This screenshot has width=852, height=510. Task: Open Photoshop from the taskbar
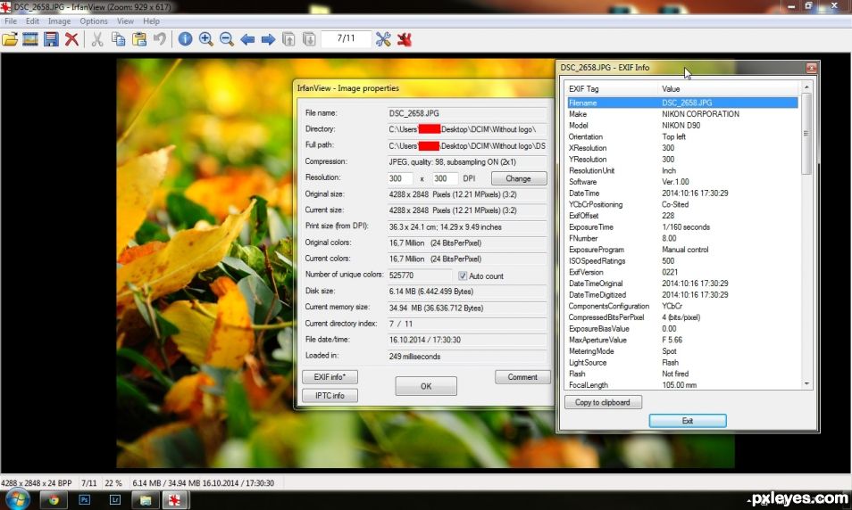point(84,499)
